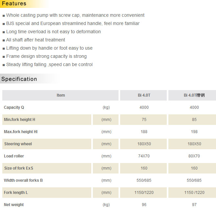Select the Item column header
Image resolution: width=216 pixels, height=210 pixels.
coord(61,95)
